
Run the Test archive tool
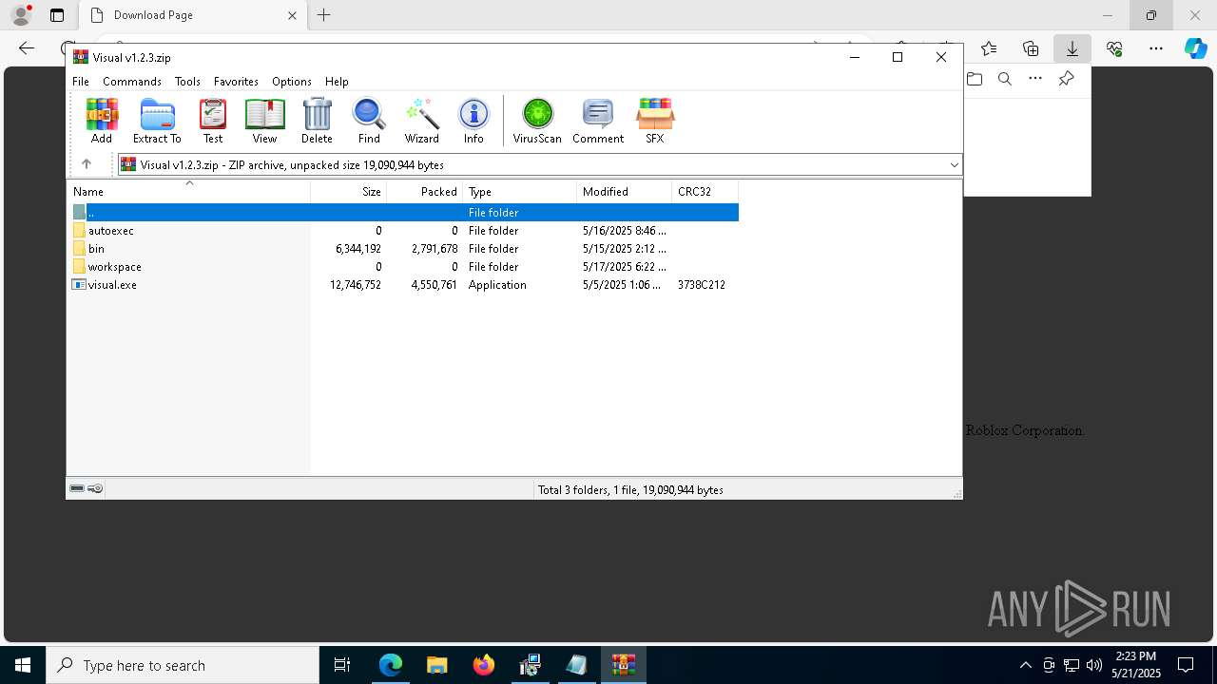tap(213, 121)
